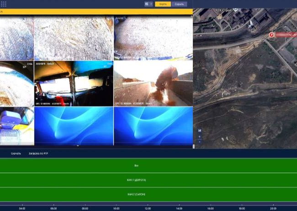297x211 pixels.
Task: Select the top-left camera video tile
Action: point(17,39)
